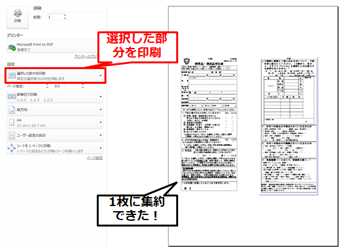Open the 選択した部分を印刷 dropdown
The width and height of the screenshot is (339, 247).
pyautogui.click(x=55, y=76)
